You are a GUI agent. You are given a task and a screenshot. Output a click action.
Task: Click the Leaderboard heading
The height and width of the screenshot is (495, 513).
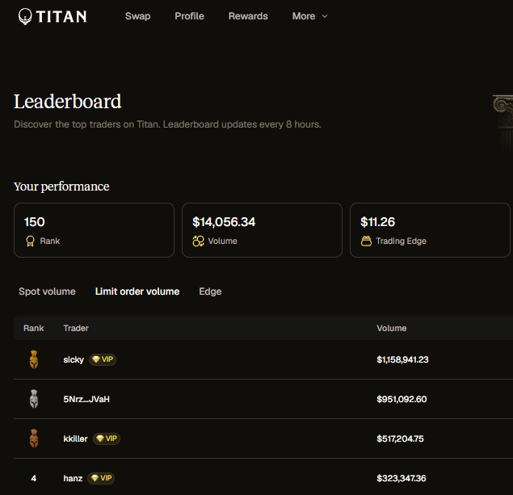[x=67, y=102]
